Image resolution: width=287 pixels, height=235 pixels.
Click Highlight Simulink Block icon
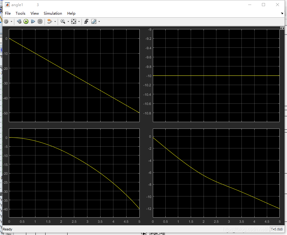(x=50, y=21)
